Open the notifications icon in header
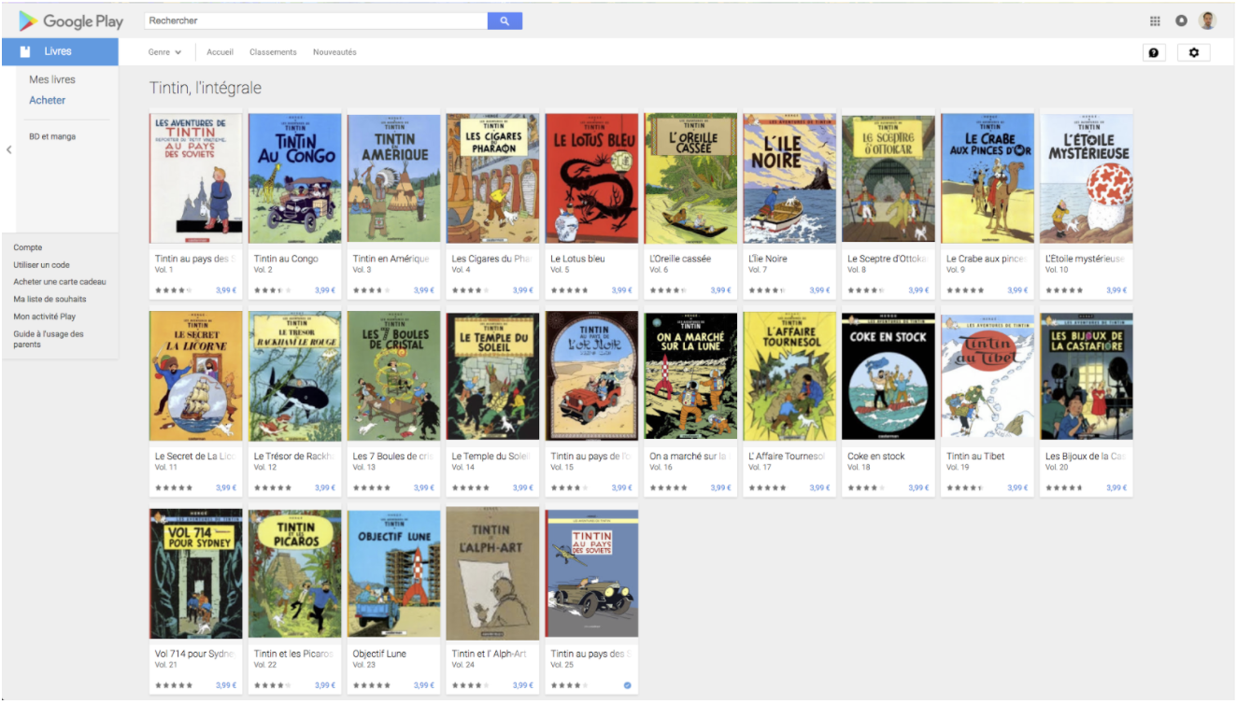The height and width of the screenshot is (704, 1237). 1181,21
